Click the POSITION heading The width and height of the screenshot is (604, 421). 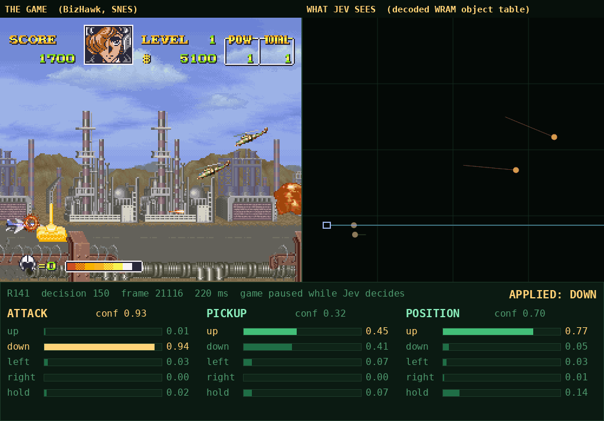pyautogui.click(x=432, y=314)
